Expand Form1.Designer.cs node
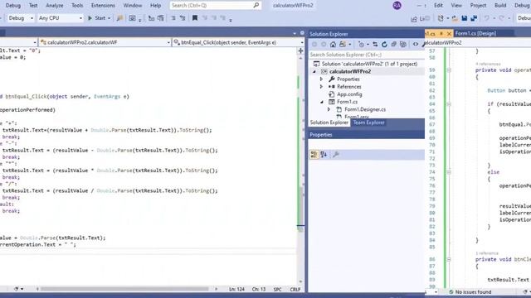The width and height of the screenshot is (531, 298). [x=329, y=109]
